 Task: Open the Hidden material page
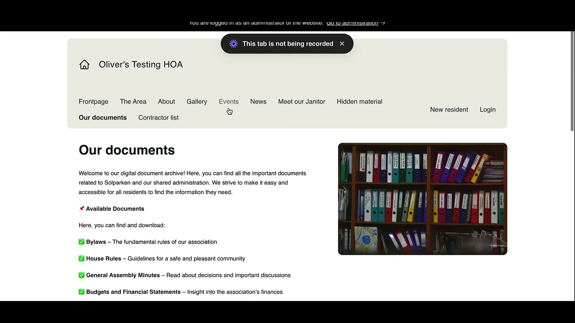(x=359, y=101)
